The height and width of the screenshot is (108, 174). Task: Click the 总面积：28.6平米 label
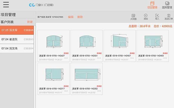(x=139, y=26)
